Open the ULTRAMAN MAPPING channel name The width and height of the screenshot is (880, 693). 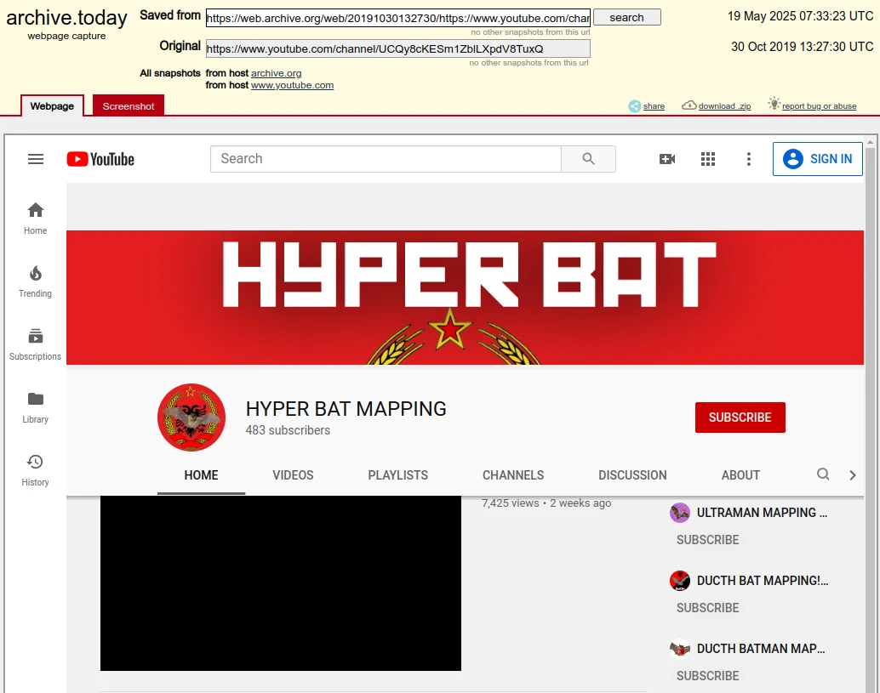pos(762,513)
